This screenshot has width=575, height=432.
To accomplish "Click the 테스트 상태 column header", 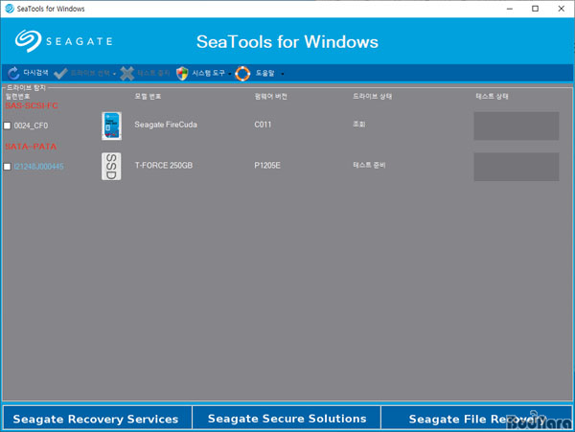I will point(492,97).
